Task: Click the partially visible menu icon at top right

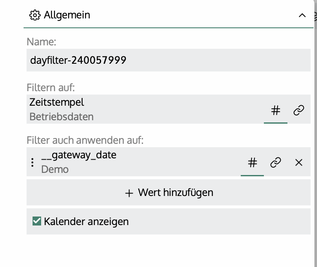Action: pos(315,15)
